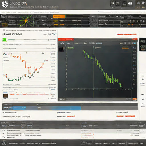Click the radiating starburst graphic in the dark toolbar
146x146 pixels.
click(26, 21)
